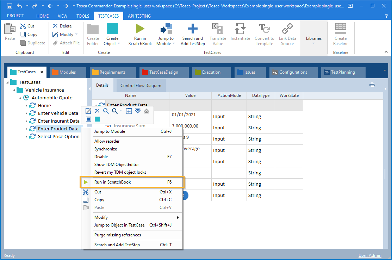Screen dimensions: 392x260
Task: Click Search and Add TestStep ribbon icon
Action: coord(192,29)
